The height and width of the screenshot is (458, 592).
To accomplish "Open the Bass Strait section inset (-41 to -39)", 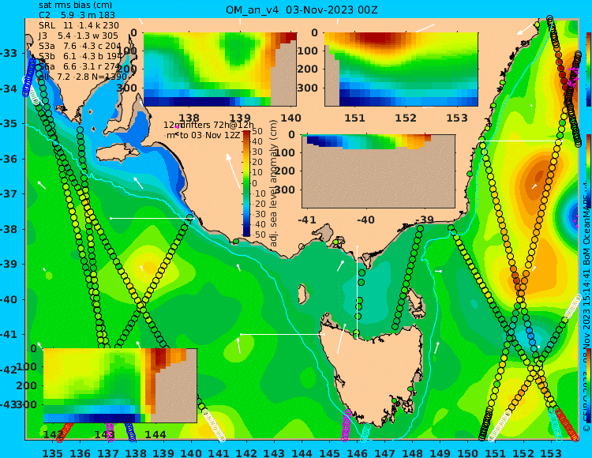I will [x=378, y=171].
